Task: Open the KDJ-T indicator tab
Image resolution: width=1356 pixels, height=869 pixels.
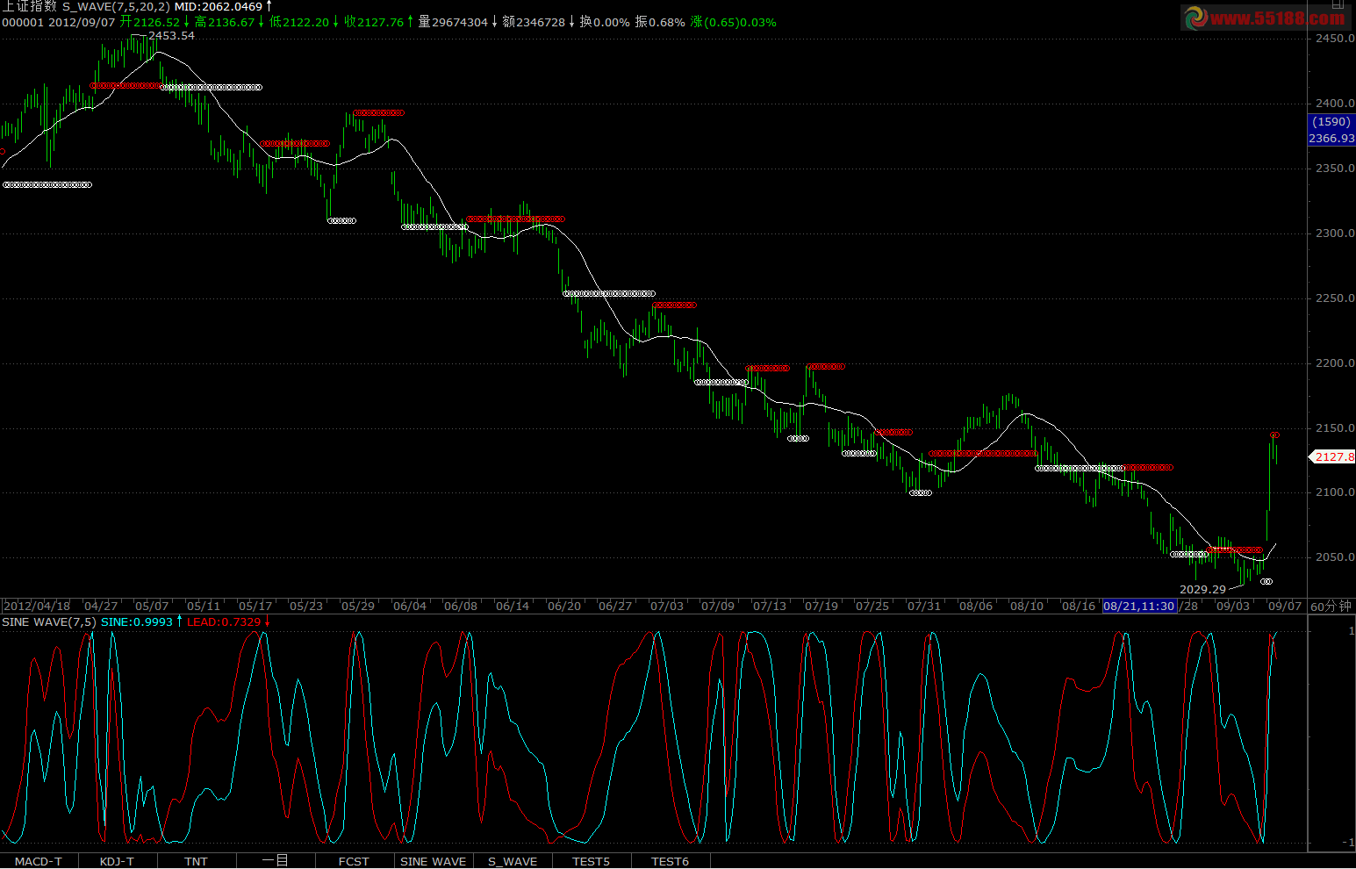Action: [117, 861]
